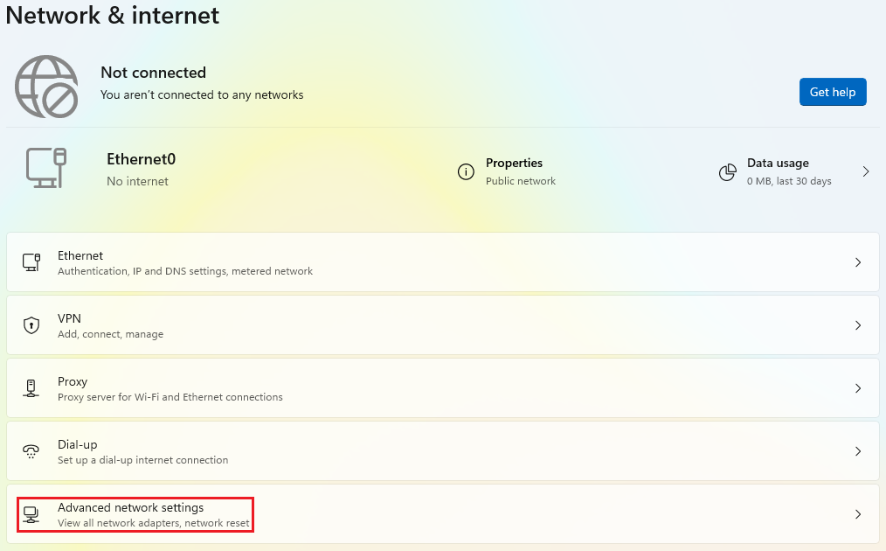Expand the Advanced network settings chevron
The height and width of the screenshot is (551, 886).
(x=857, y=513)
